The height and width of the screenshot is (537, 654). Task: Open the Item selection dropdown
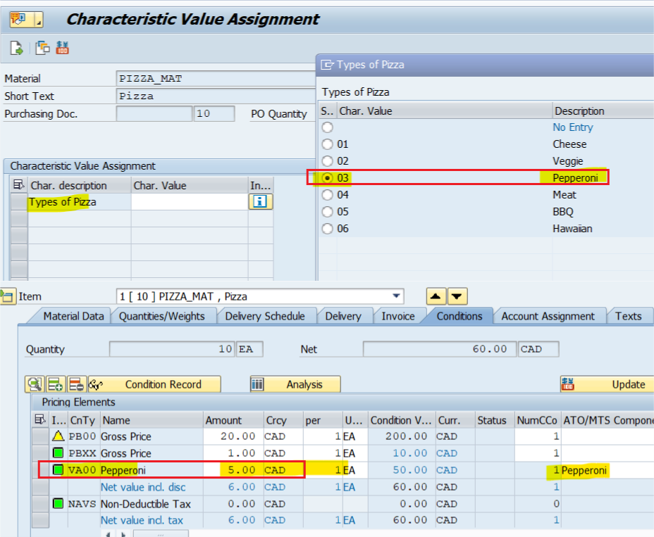pos(396,296)
